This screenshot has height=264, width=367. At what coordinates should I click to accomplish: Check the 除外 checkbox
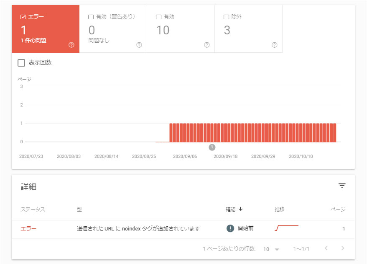[227, 17]
